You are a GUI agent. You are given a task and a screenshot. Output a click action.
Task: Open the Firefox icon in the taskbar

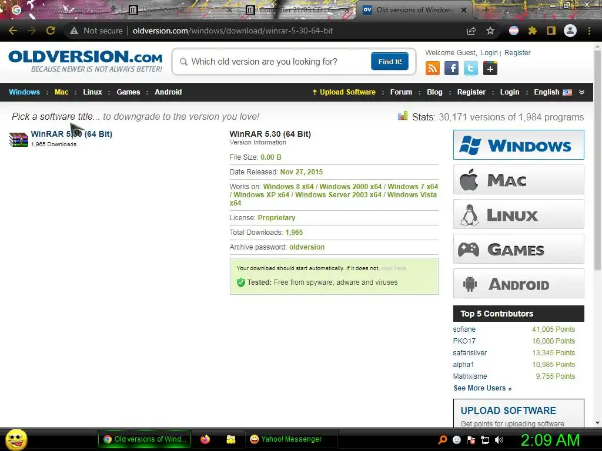[205, 439]
